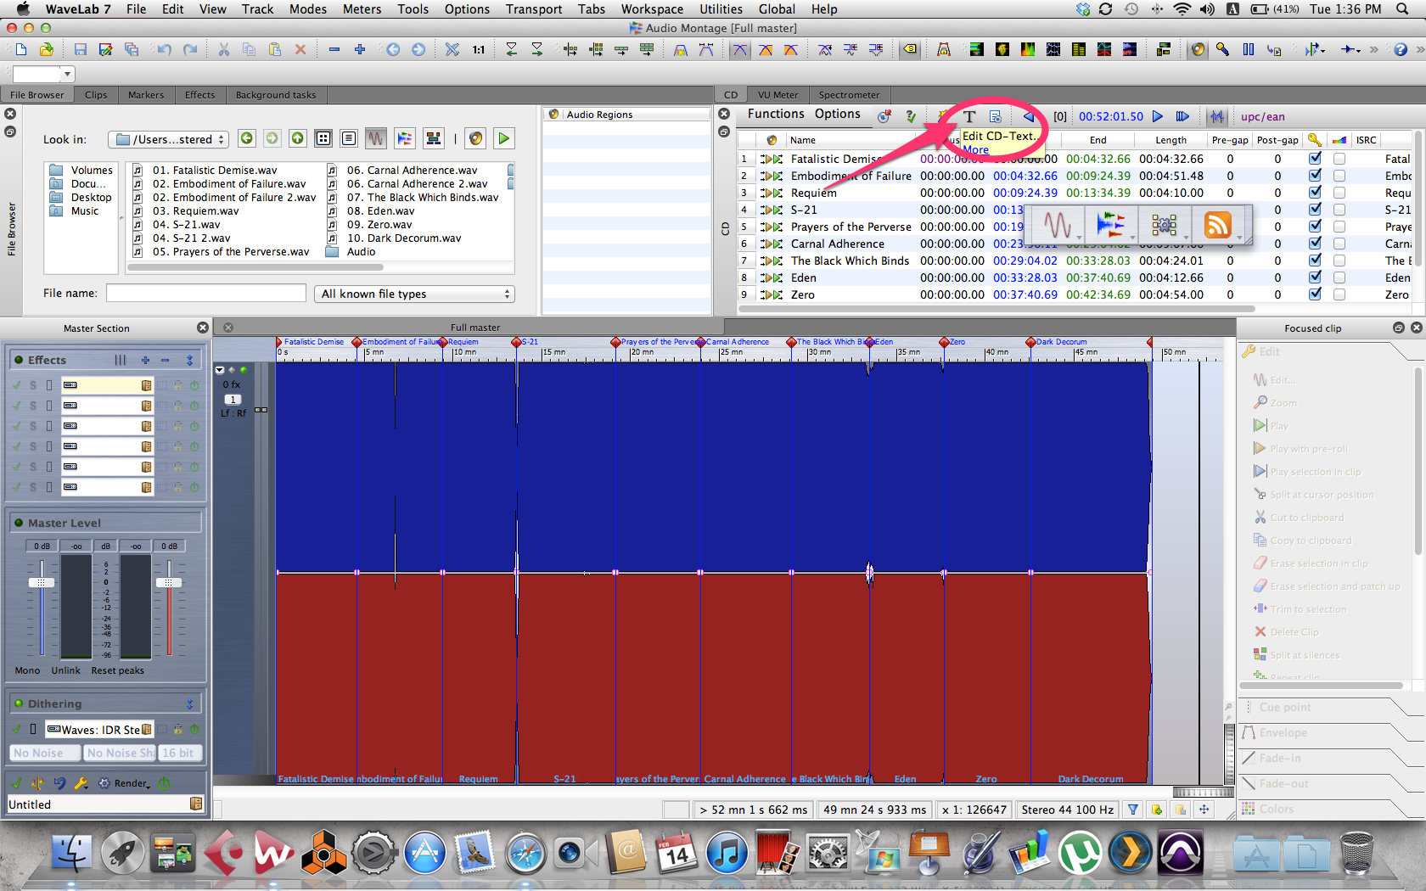1426x891 pixels.
Task: Click the green play file icon in File Browser
Action: click(x=504, y=138)
